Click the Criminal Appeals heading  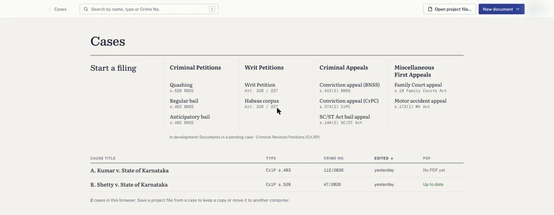click(343, 67)
